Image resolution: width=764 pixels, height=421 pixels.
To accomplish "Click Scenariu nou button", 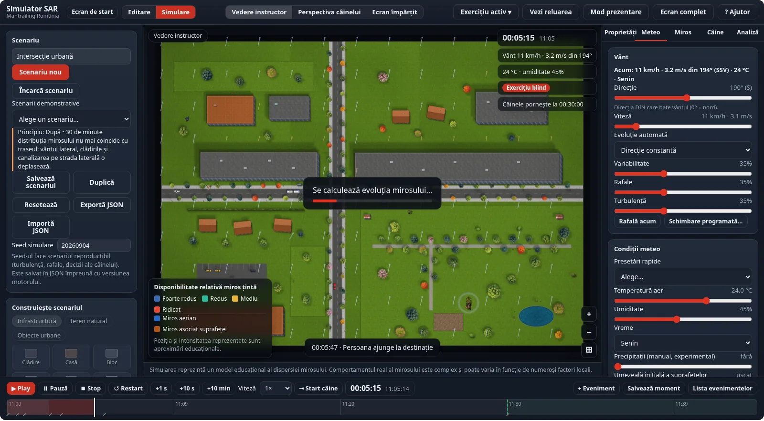I will (x=40, y=72).
